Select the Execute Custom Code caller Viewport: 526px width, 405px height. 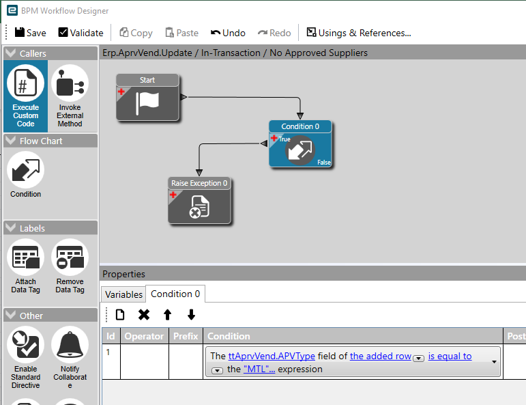pyautogui.click(x=25, y=96)
